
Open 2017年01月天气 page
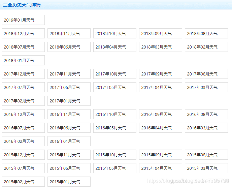pos(69,101)
